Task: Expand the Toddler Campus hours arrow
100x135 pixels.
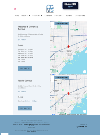Action: 38,101
